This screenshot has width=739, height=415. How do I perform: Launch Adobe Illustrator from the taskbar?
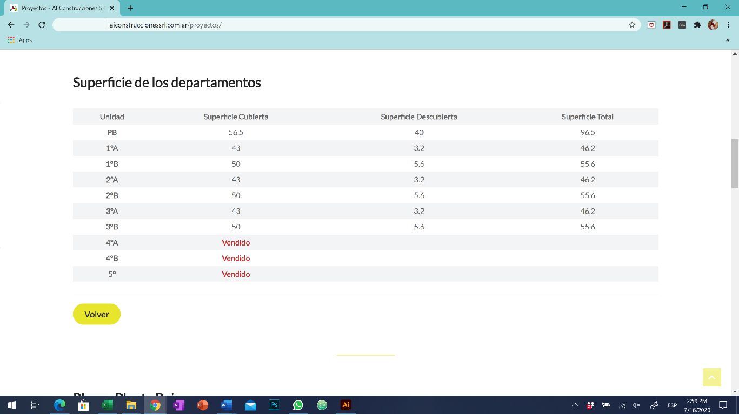(346, 405)
